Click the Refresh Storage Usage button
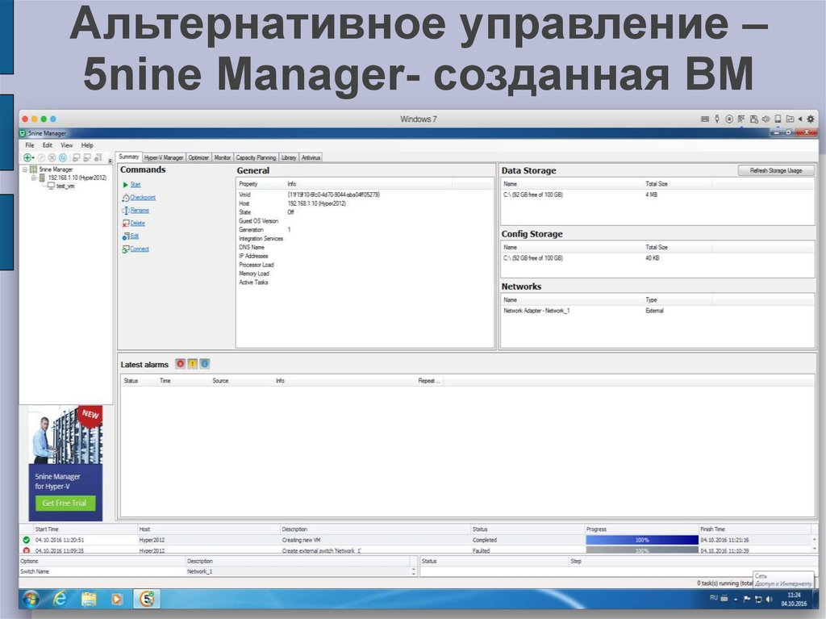Image resolution: width=826 pixels, height=619 pixels. (776, 170)
